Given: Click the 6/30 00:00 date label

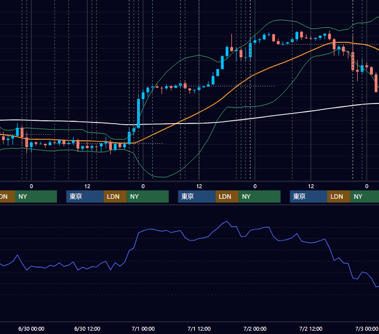Looking at the screenshot, I should tap(31, 328).
